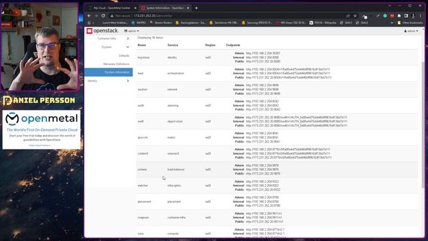Image resolution: width=428 pixels, height=241 pixels.
Task: Close the System Information tab
Action: (188, 8)
